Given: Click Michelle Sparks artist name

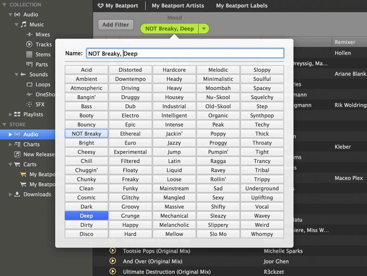Looking at the screenshot, I should 283,251.
